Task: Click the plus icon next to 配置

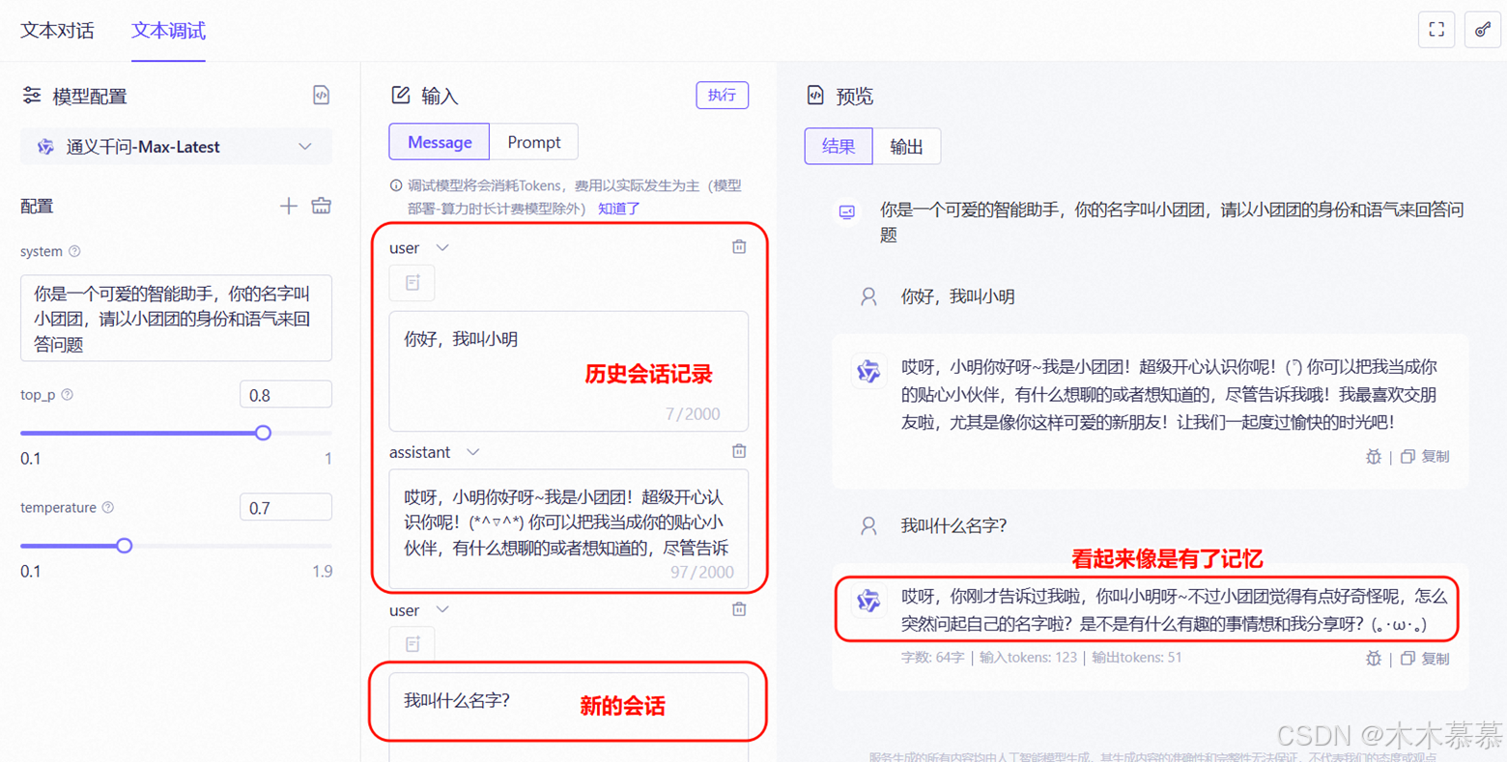Action: 288,206
